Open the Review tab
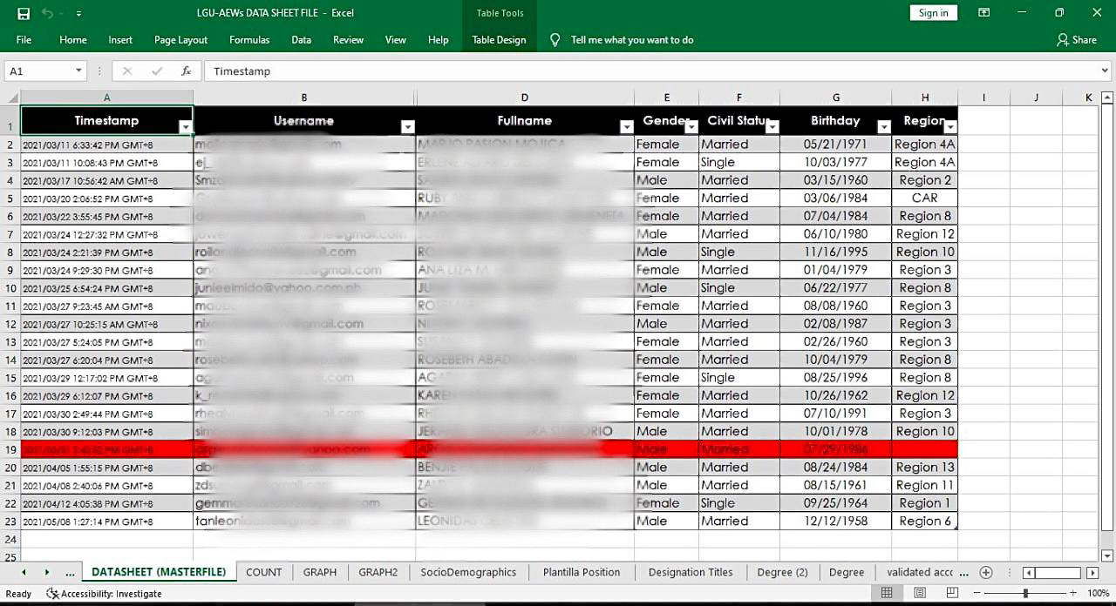This screenshot has height=606, width=1116. click(348, 40)
